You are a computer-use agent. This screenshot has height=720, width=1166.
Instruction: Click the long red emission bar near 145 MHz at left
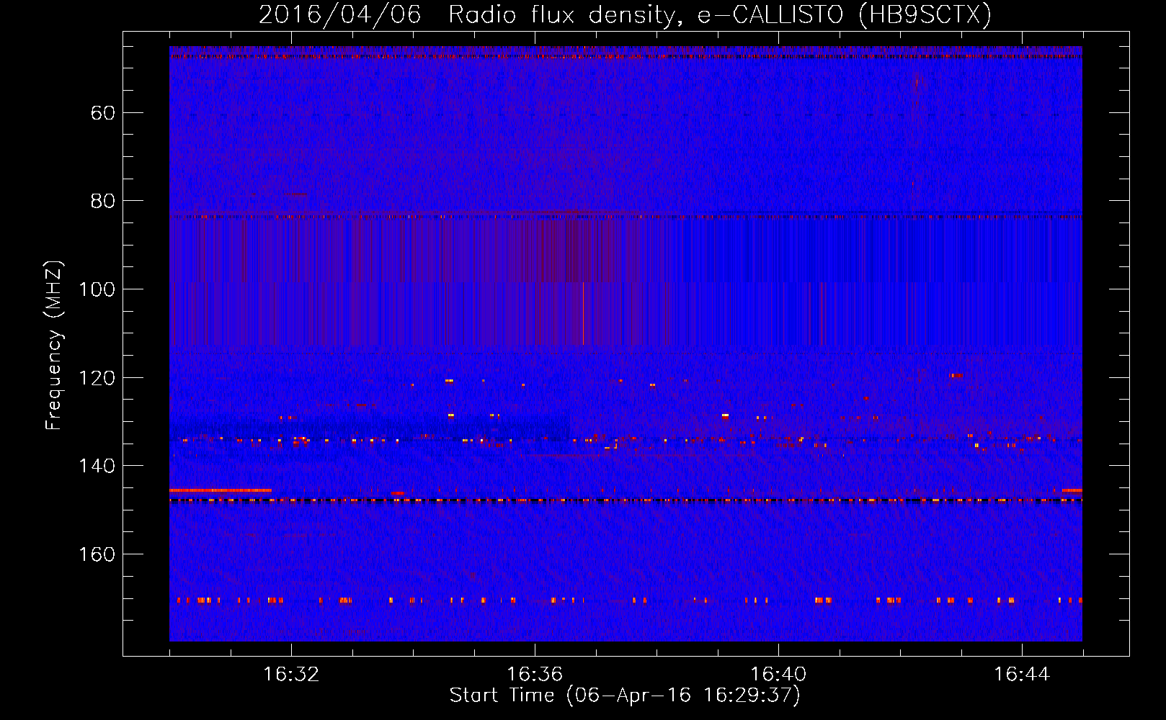(x=221, y=490)
